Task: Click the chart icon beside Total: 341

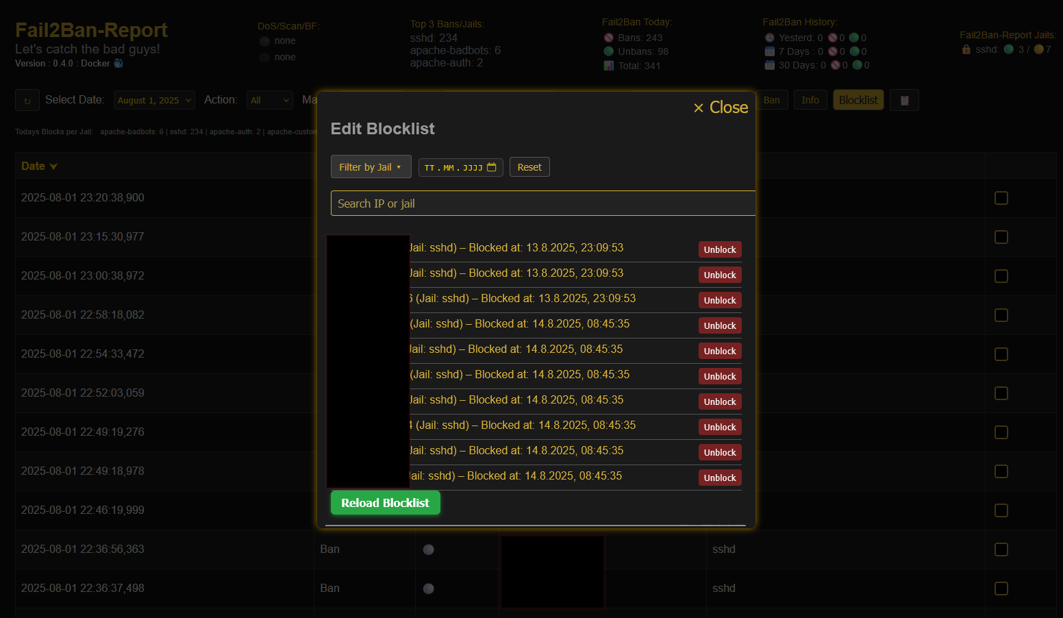Action: (609, 66)
